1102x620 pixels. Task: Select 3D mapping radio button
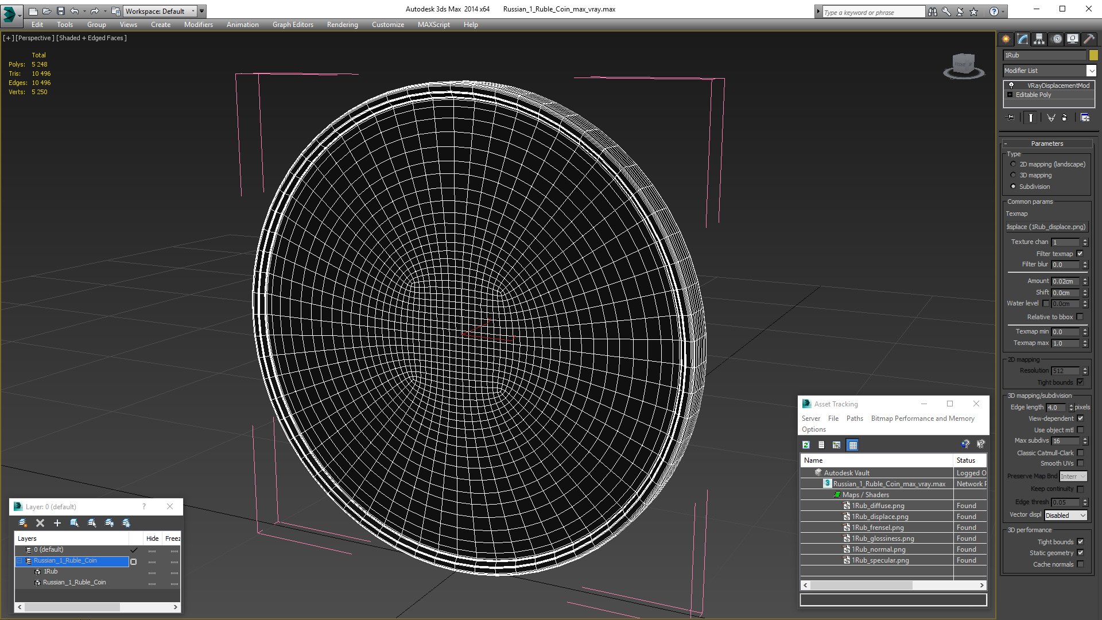(1013, 175)
